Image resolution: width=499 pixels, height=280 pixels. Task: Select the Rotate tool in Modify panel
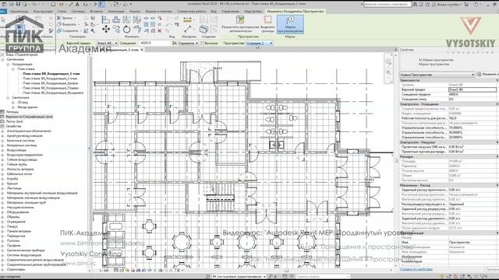click(126, 30)
